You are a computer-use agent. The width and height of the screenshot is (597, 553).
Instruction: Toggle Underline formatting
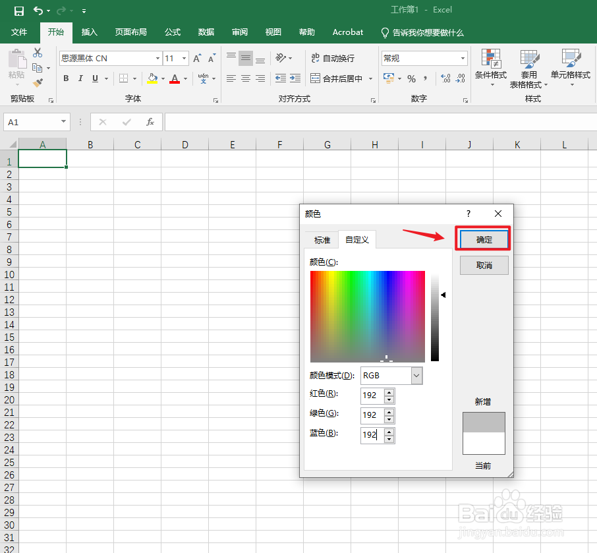95,78
